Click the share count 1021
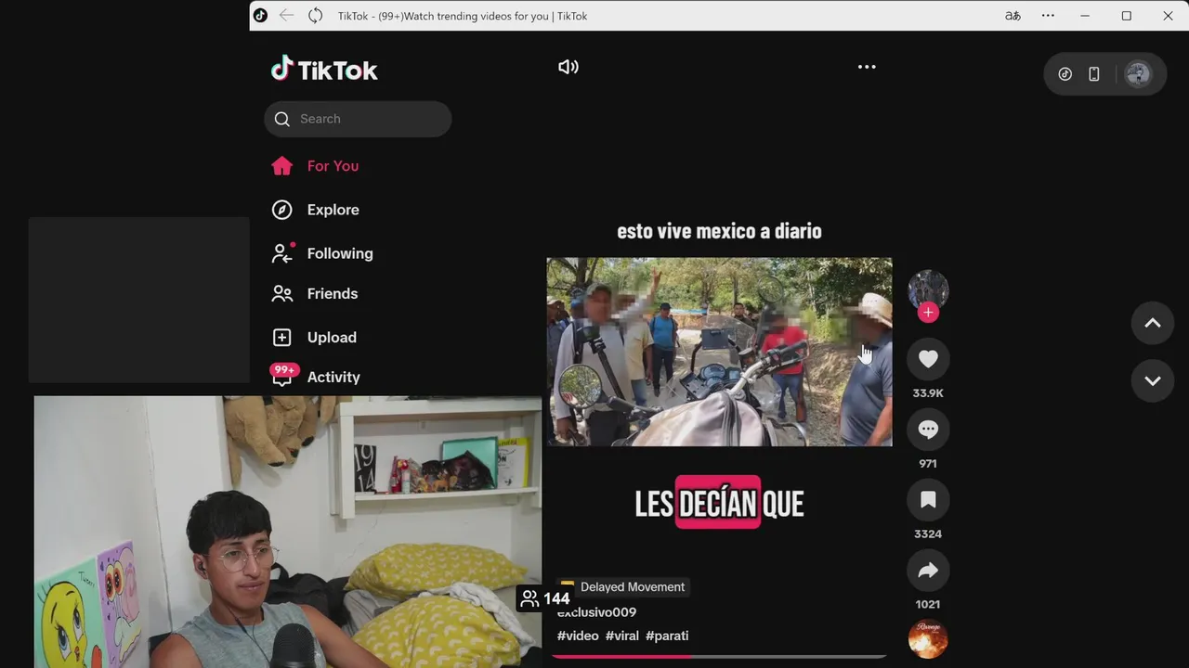The image size is (1189, 668). [x=928, y=605]
